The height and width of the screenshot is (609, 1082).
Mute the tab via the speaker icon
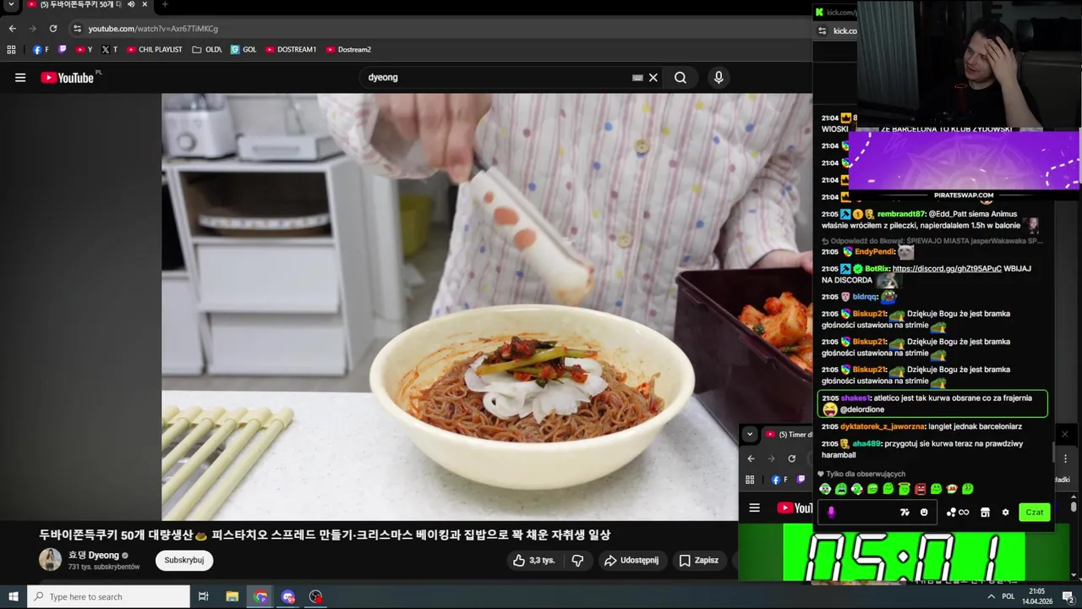pos(131,4)
